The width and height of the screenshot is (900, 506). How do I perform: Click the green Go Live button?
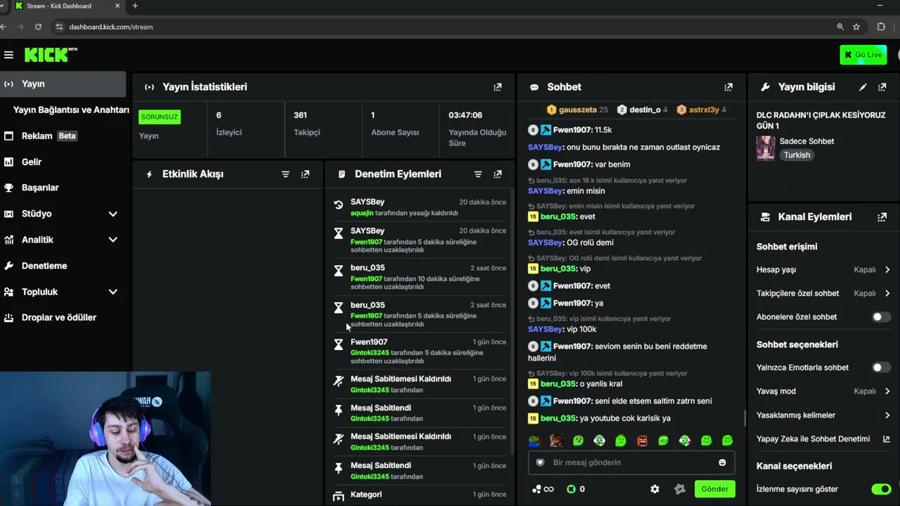[863, 55]
